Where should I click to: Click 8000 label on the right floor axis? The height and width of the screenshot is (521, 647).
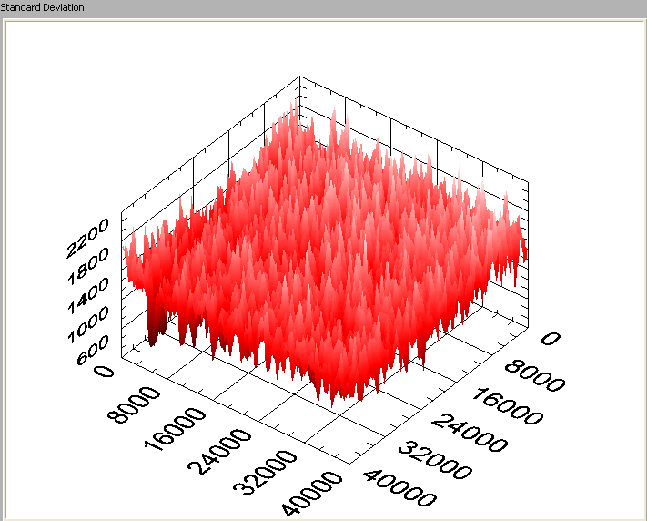click(x=535, y=375)
